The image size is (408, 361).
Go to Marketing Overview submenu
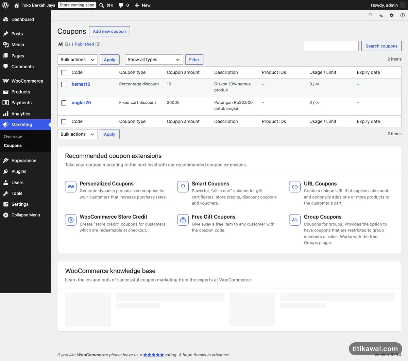click(13, 137)
